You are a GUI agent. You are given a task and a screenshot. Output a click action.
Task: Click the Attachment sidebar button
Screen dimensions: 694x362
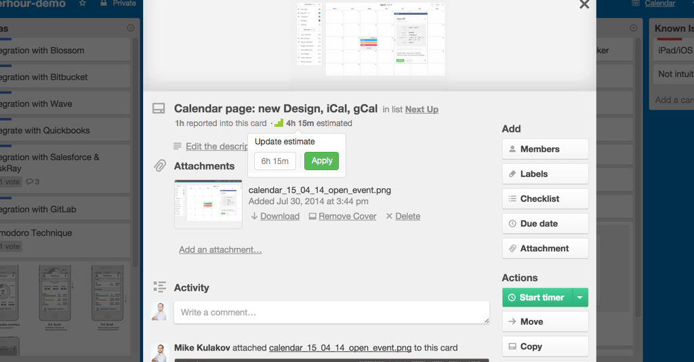(x=546, y=248)
